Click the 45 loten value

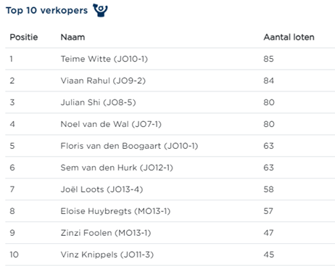tap(268, 255)
